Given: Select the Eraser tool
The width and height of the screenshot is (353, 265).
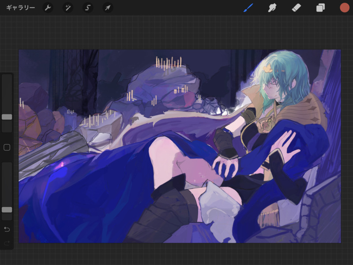Looking at the screenshot, I should (x=296, y=8).
